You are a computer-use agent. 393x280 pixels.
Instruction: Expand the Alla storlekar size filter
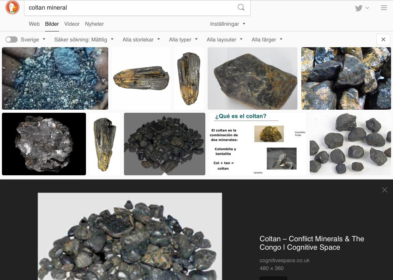(141, 40)
